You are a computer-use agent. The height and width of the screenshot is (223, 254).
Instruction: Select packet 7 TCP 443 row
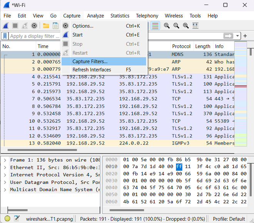118,99
